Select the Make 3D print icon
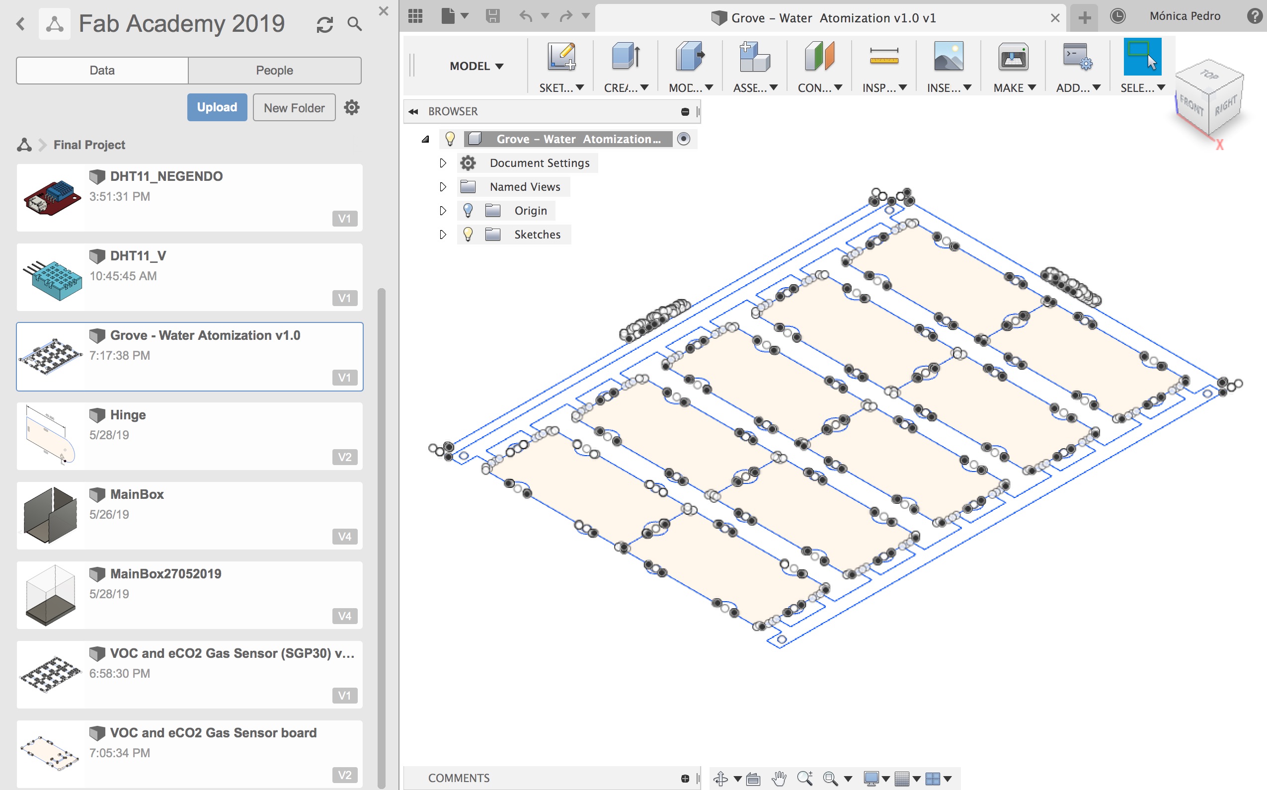This screenshot has height=790, width=1267. (x=1013, y=57)
